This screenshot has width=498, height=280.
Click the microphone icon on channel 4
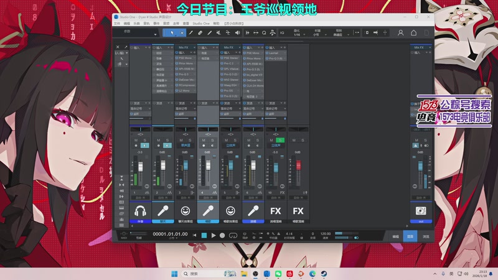point(208,211)
